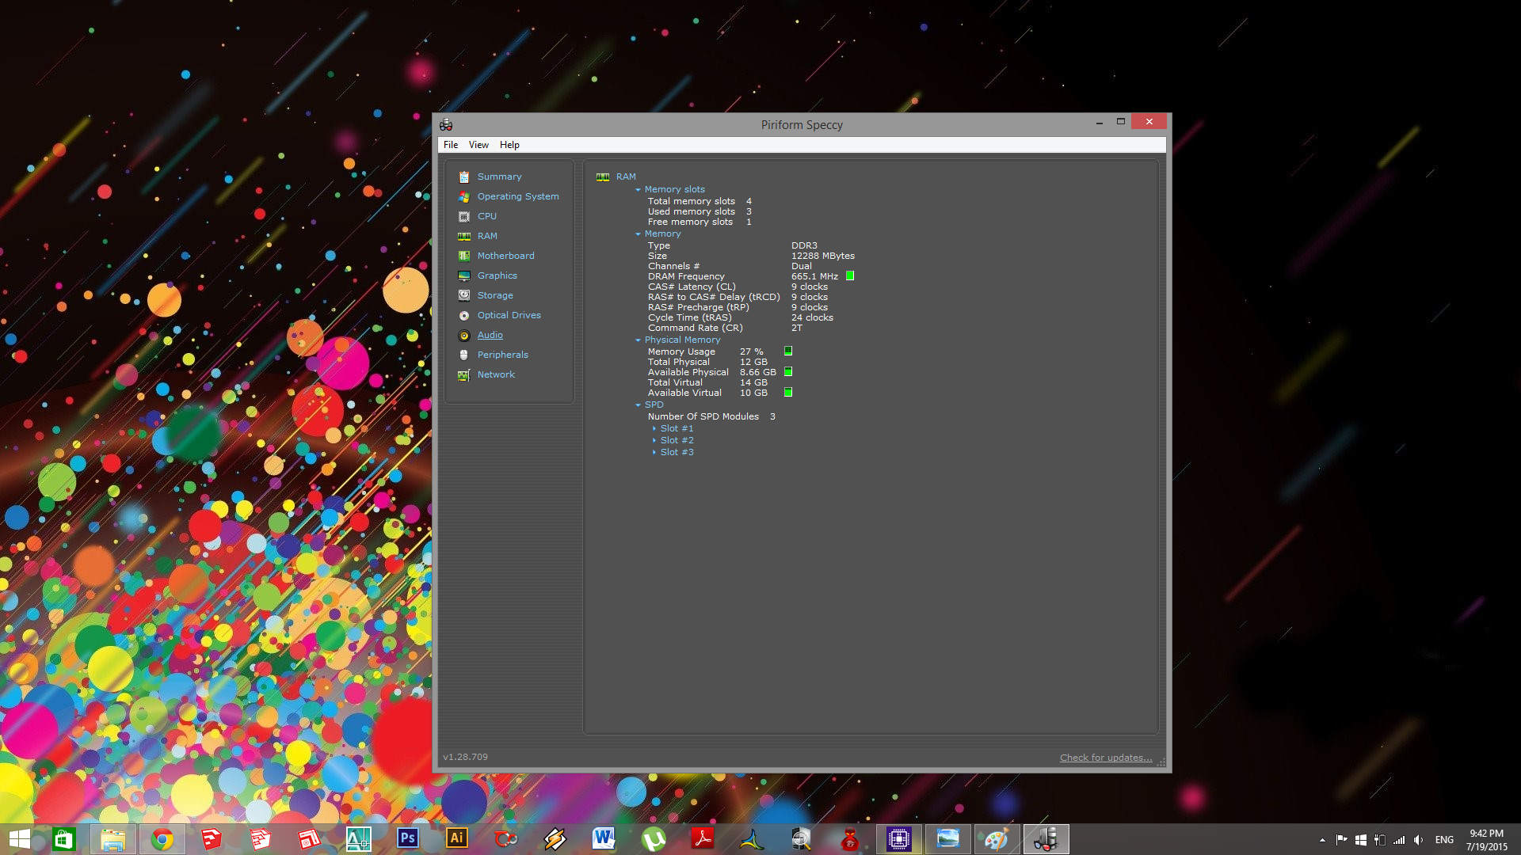Click the RAM module icon in sidebar
Screen dimensions: 1521x855
[464, 236]
